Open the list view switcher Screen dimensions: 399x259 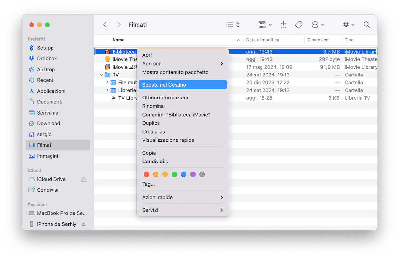[x=233, y=25]
